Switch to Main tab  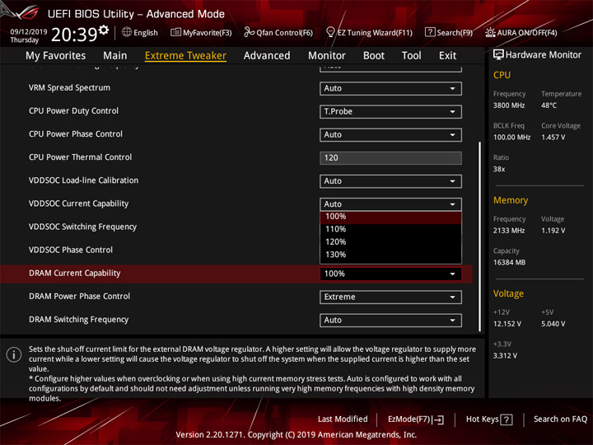115,56
